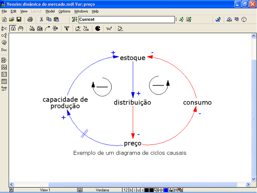Click the blue color swatch in status bar
Image resolution: width=257 pixels, height=193 pixels.
point(166,190)
